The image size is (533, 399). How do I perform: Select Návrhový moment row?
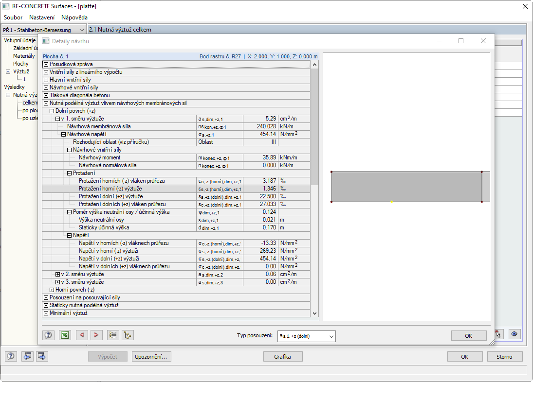[x=176, y=157]
